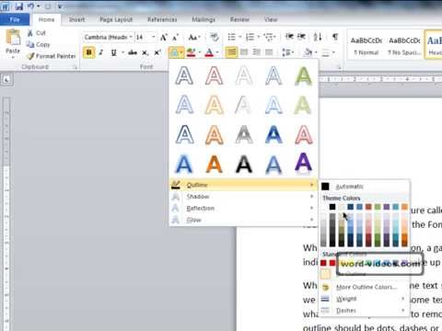Expand the Weight submenu

click(365, 299)
